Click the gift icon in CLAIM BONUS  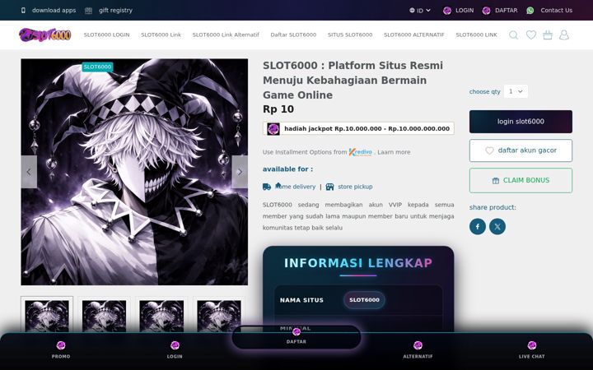[x=496, y=181]
